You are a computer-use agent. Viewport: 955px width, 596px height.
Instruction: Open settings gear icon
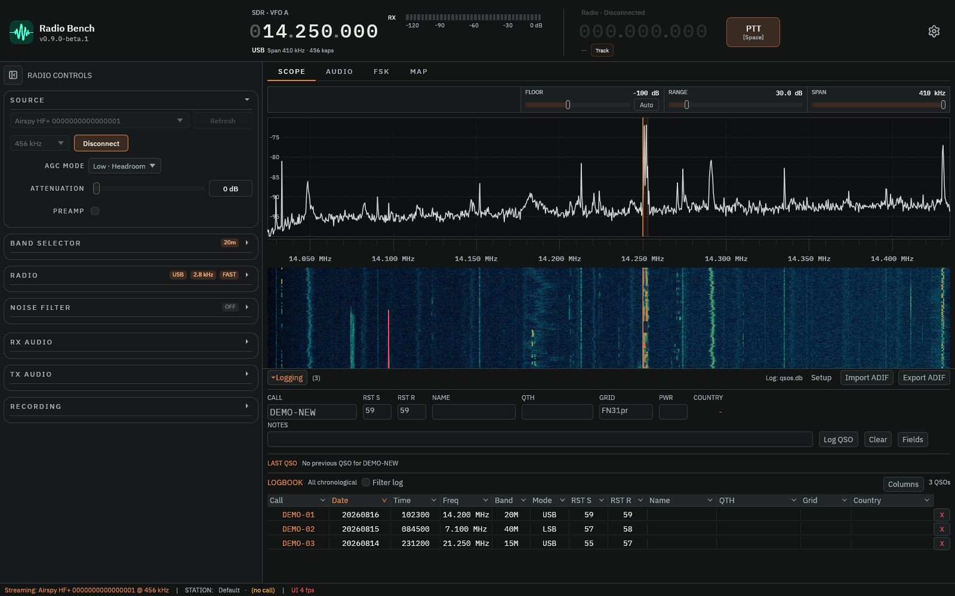click(x=934, y=32)
